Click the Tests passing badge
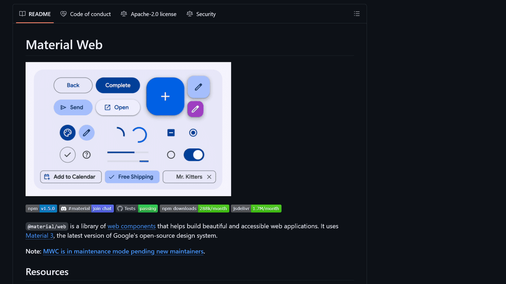The width and height of the screenshot is (506, 284). pyautogui.click(x=137, y=208)
